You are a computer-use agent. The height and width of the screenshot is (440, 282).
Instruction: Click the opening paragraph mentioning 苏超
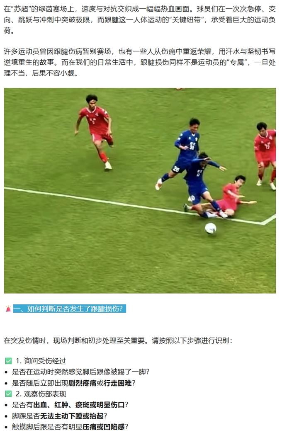pos(140,20)
